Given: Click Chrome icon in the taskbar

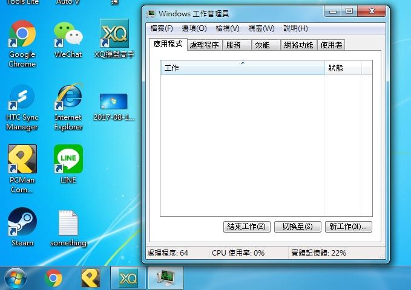Looking at the screenshot, I should click(53, 278).
